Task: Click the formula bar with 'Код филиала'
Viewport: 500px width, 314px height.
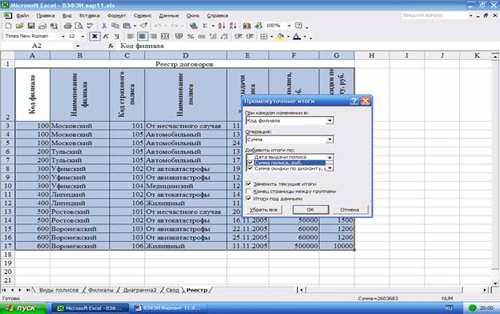Action: coord(306,46)
